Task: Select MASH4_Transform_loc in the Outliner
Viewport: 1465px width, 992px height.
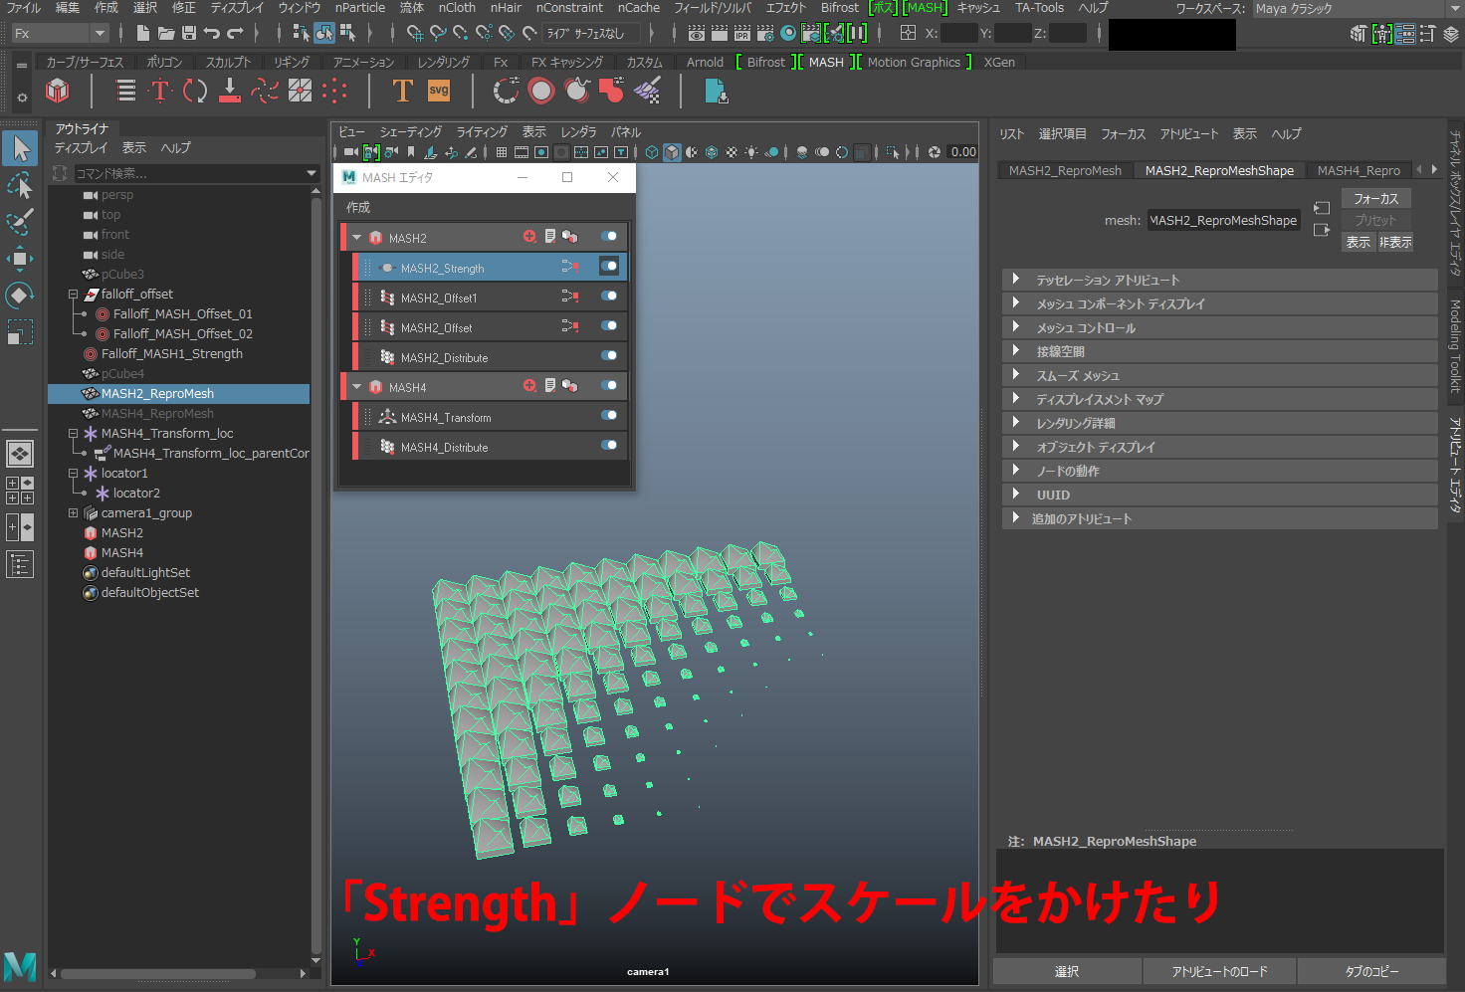Action: [166, 433]
